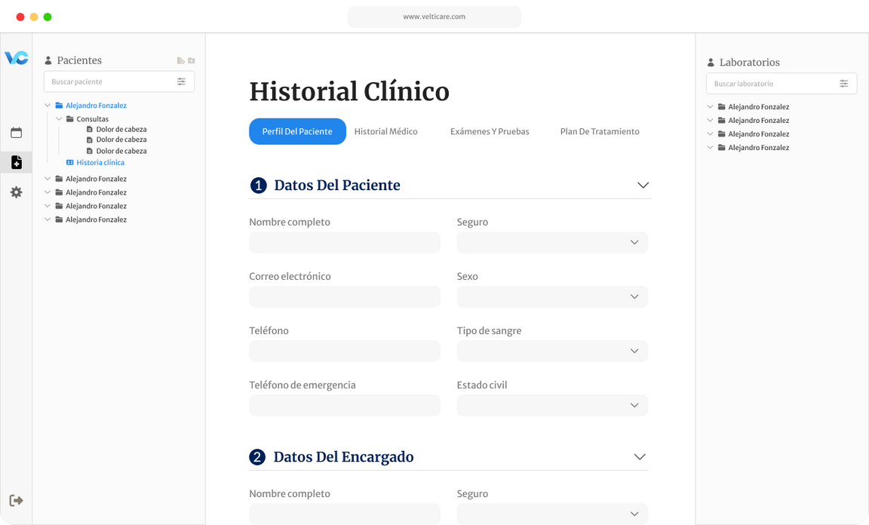Collapse the Datos Del Paciente section
This screenshot has width=869, height=525.
coord(643,185)
